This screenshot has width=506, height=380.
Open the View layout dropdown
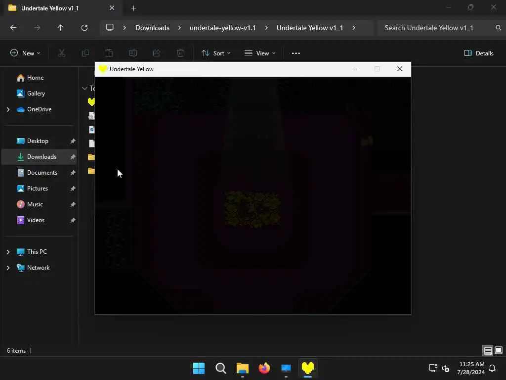(x=260, y=53)
